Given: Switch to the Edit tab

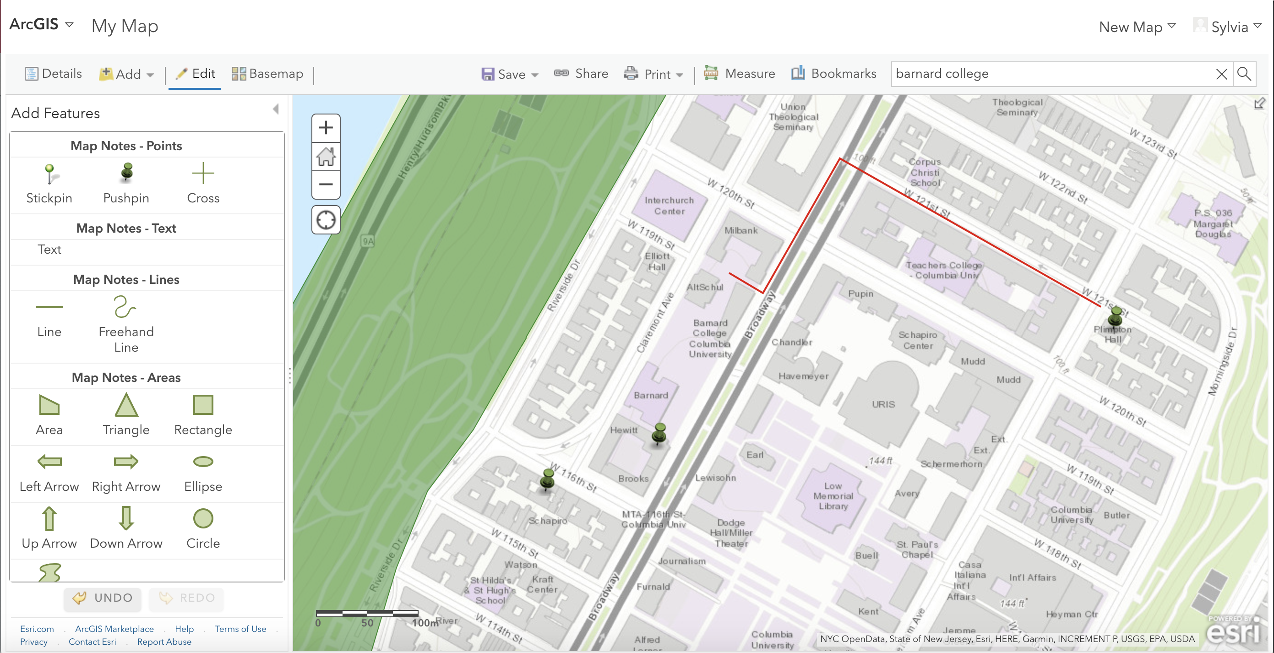Looking at the screenshot, I should pyautogui.click(x=195, y=74).
